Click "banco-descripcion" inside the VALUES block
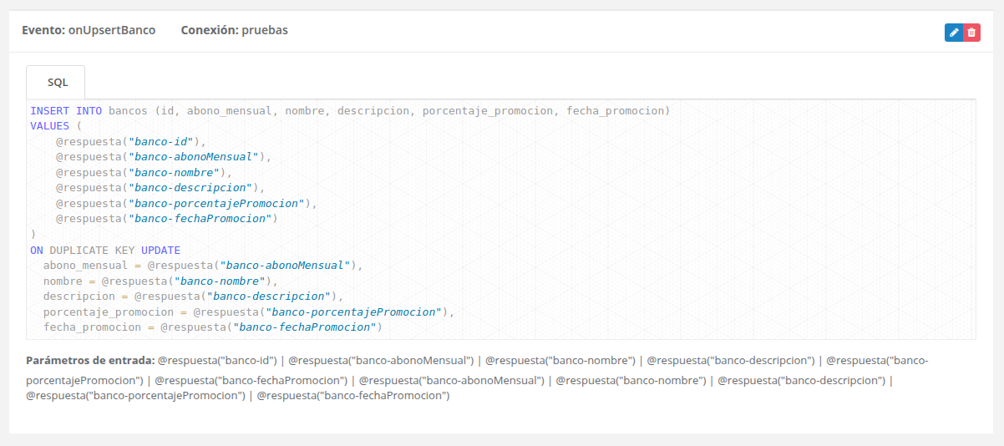The image size is (1004, 446). (190, 188)
